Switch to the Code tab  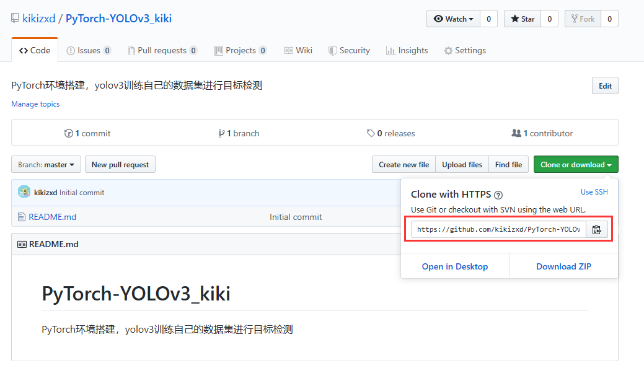pyautogui.click(x=35, y=50)
